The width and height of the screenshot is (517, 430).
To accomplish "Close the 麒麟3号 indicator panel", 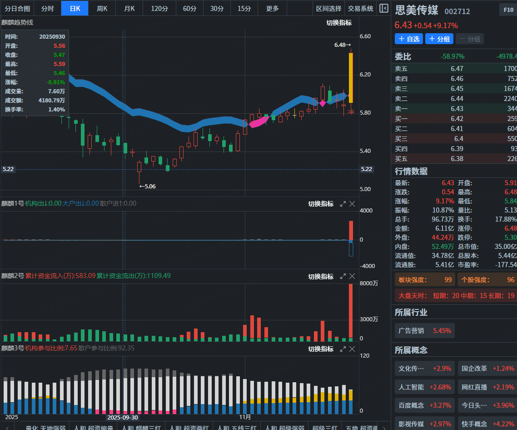I will point(352,349).
